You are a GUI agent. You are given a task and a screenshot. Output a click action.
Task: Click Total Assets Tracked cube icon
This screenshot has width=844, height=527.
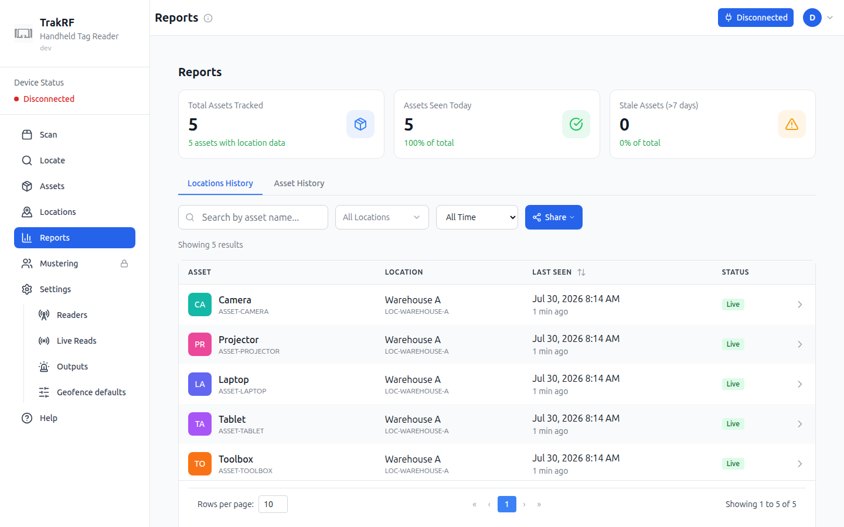click(x=360, y=124)
